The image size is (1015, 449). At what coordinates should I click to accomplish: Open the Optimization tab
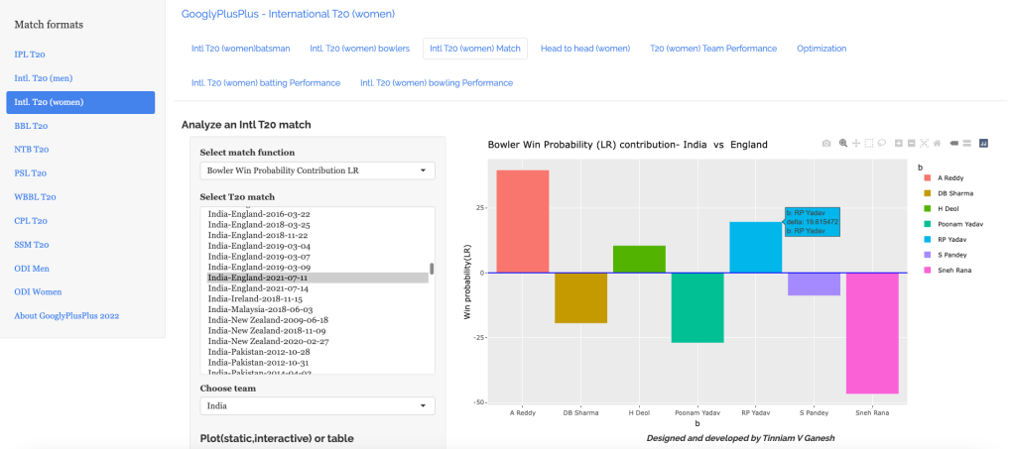pyautogui.click(x=821, y=49)
